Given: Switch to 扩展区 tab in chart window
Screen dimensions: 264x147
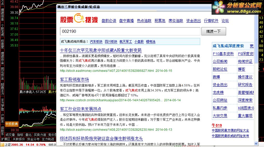Looking at the screenshot, I should pyautogui.click(x=6, y=139).
